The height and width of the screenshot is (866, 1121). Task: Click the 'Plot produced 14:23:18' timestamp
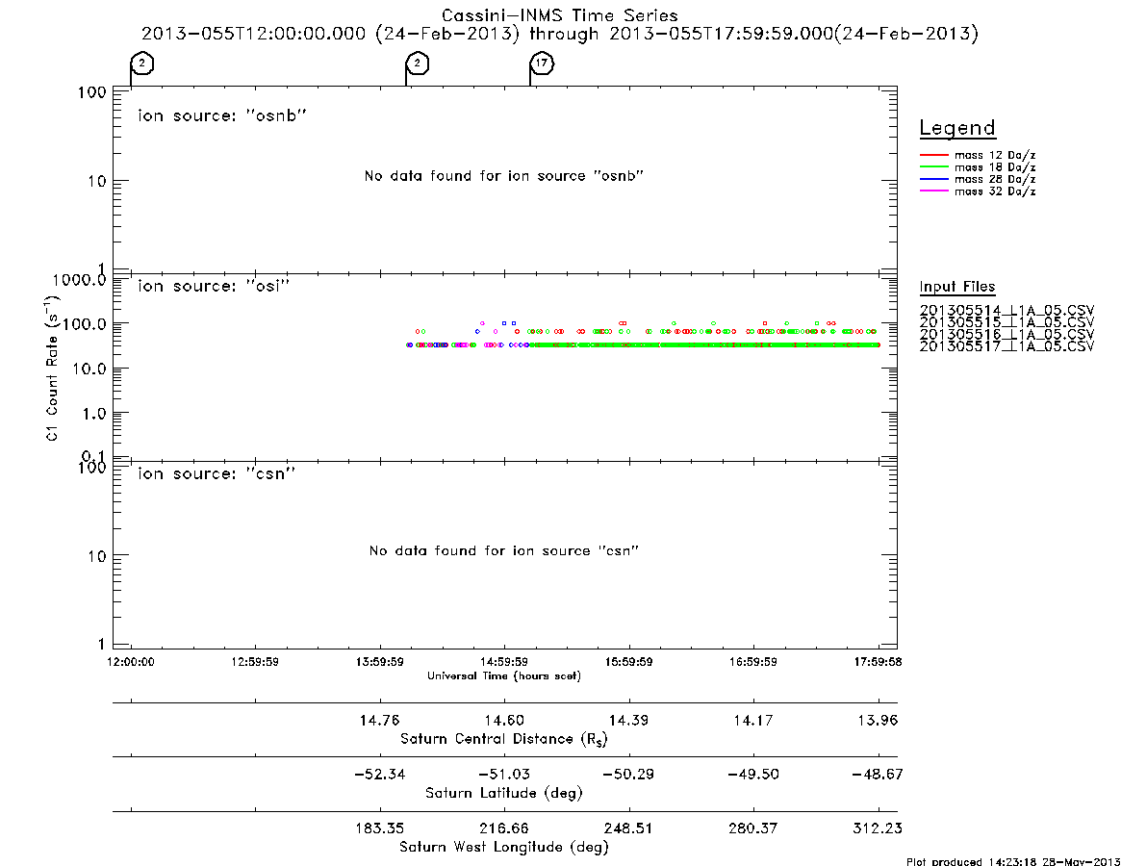coord(1013,861)
